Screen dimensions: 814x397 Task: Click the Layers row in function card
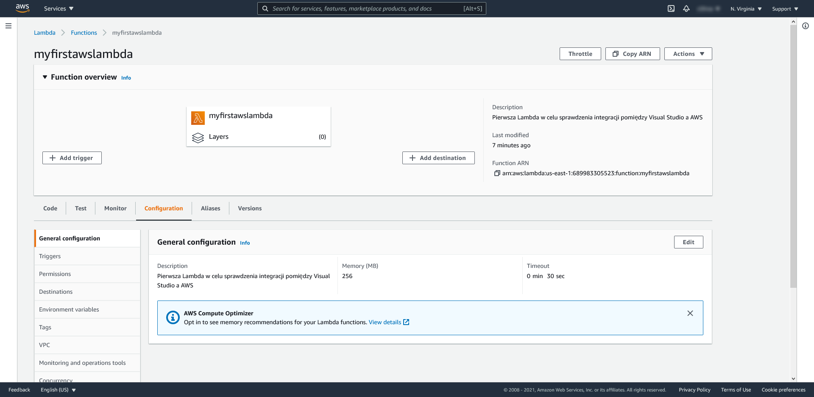(259, 137)
